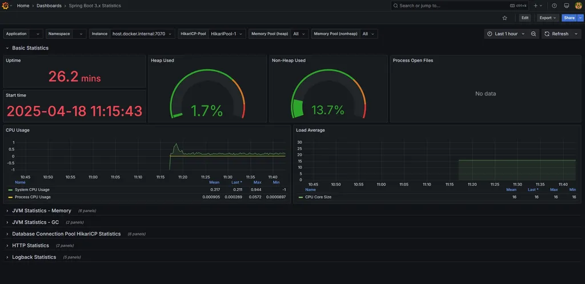The height and width of the screenshot is (284, 585).
Task: Click the 2025-04-18 11:15:43 start time value
Action: pyautogui.click(x=75, y=111)
